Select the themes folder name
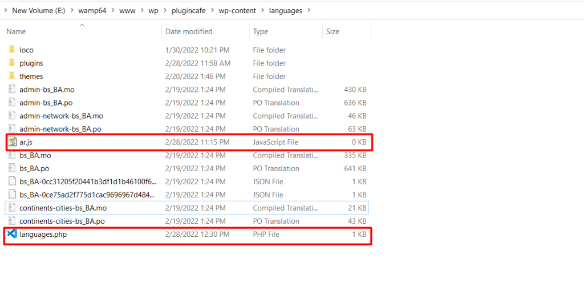 tap(31, 76)
